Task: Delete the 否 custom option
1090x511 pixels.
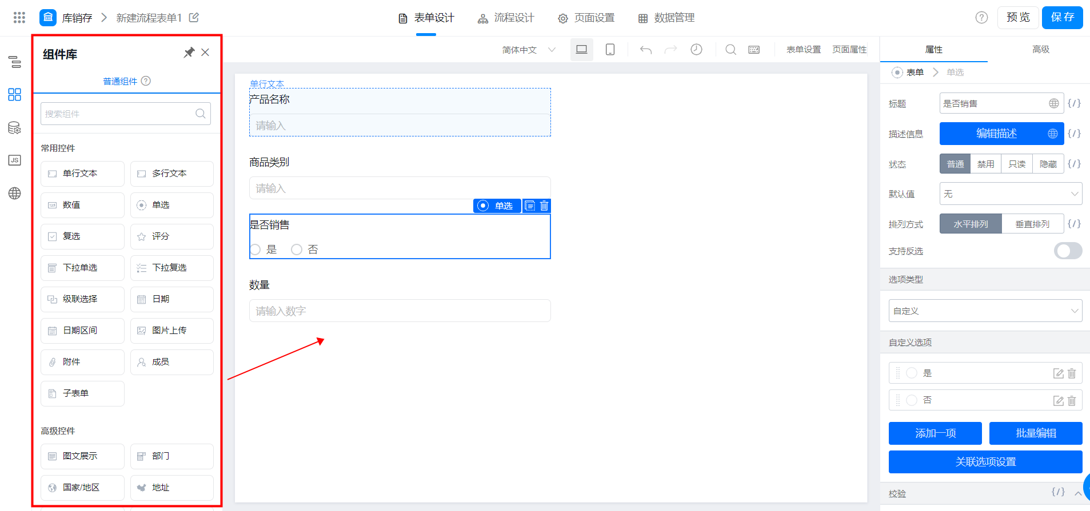Action: 1072,400
